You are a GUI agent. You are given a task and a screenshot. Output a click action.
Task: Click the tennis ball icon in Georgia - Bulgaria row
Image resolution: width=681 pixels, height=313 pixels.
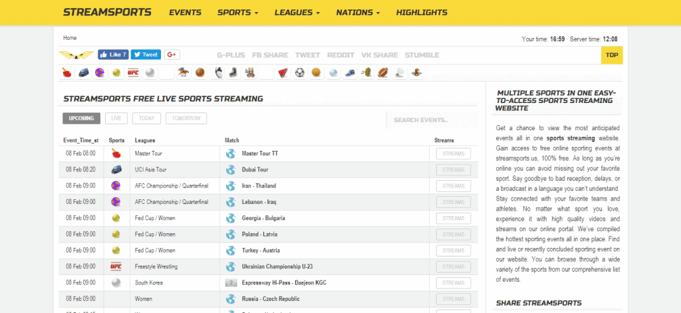116,219
